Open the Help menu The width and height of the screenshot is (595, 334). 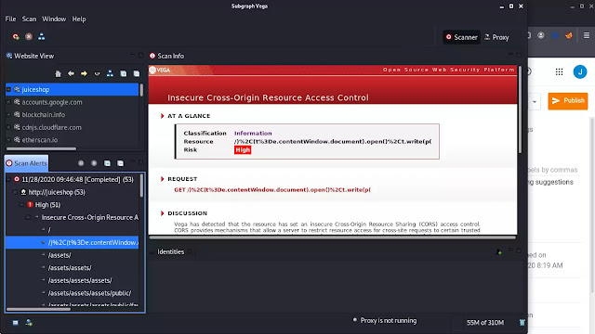(79, 19)
